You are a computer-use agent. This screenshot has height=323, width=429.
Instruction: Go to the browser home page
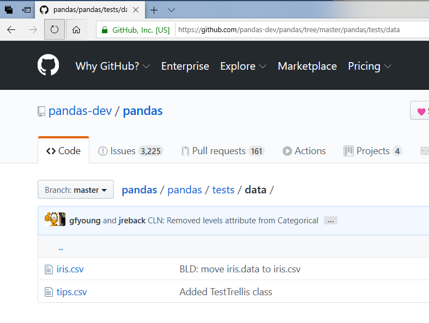point(76,29)
